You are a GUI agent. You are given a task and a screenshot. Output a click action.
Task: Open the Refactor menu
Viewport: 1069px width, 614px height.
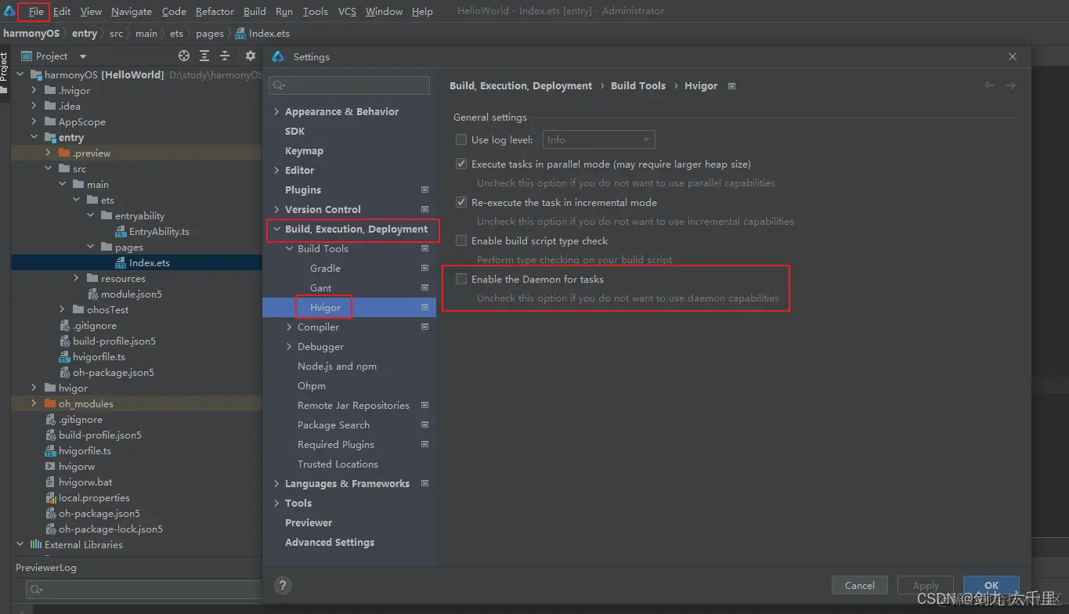215,11
